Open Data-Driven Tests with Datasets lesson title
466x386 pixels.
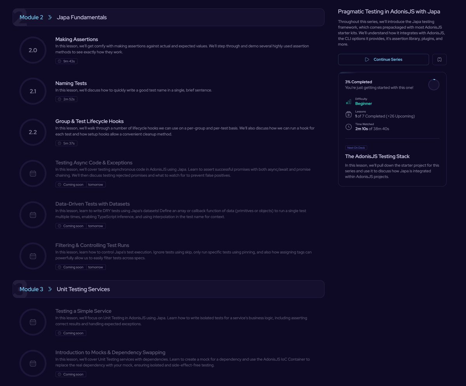92,204
